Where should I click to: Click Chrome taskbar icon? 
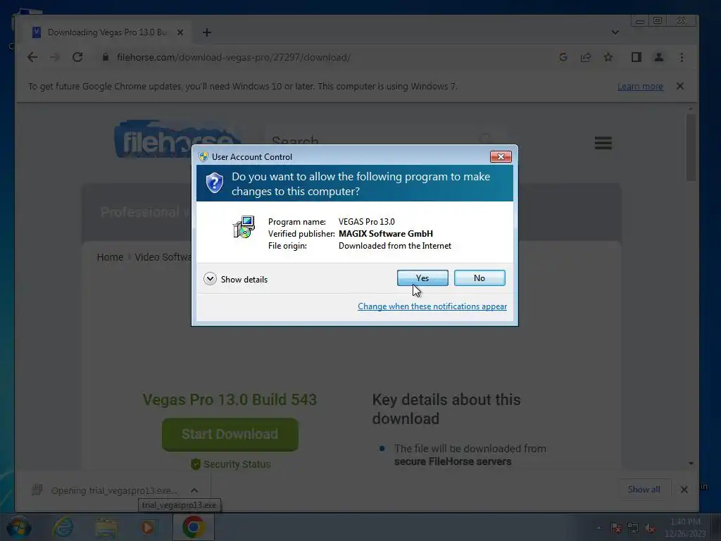[194, 527]
